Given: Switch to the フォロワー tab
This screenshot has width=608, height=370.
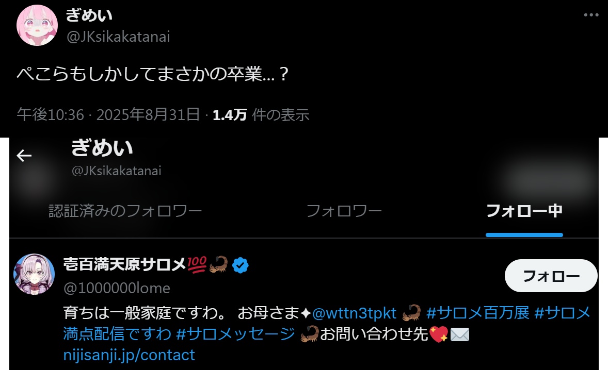Looking at the screenshot, I should (344, 211).
